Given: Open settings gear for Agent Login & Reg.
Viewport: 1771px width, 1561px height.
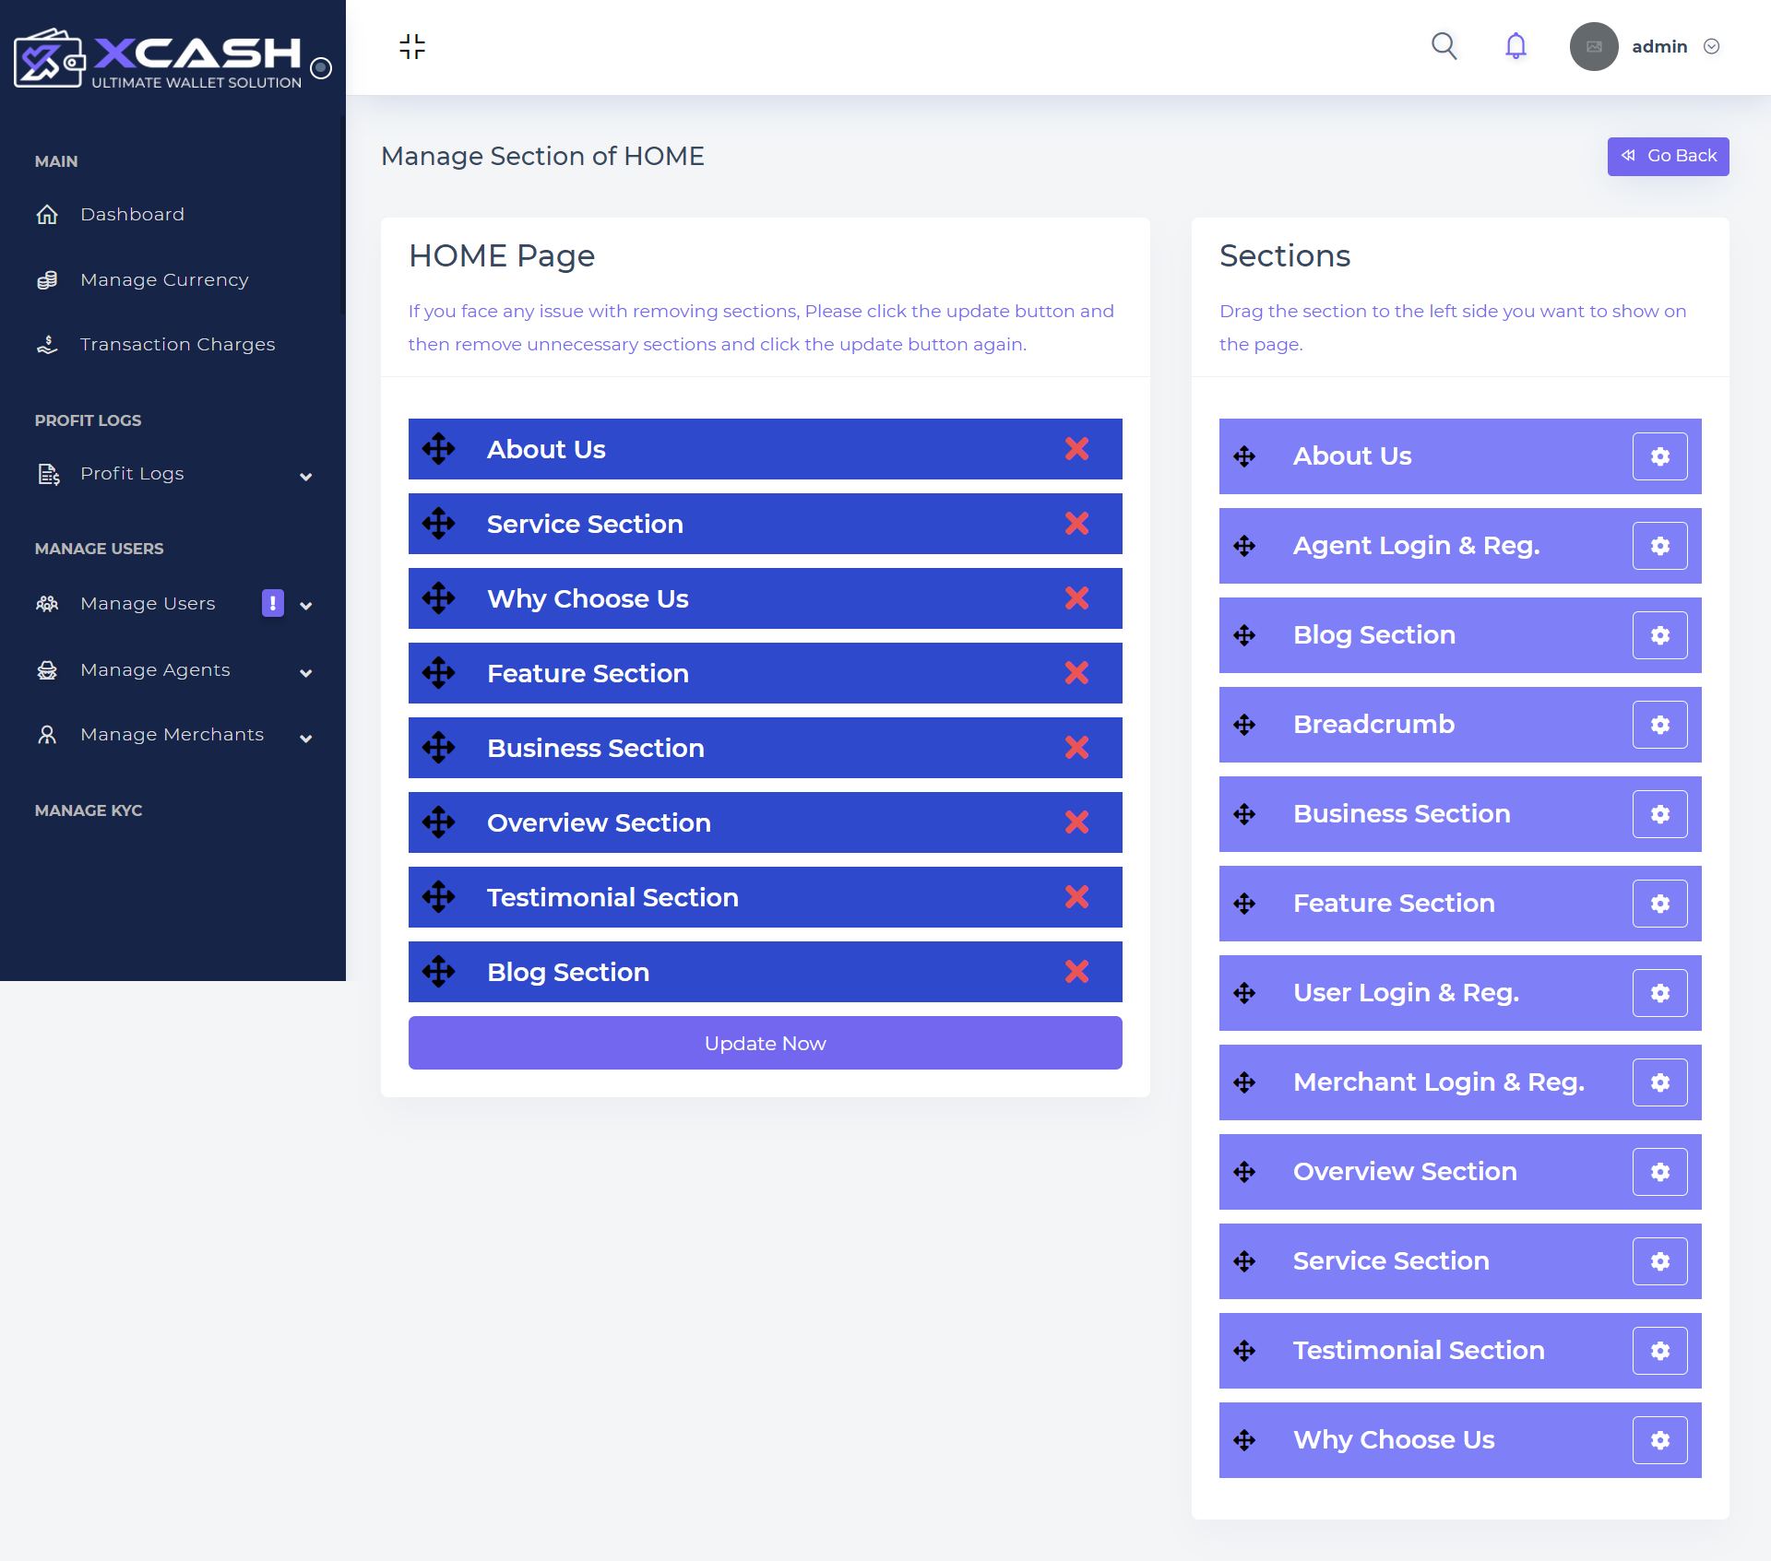Looking at the screenshot, I should 1659,546.
